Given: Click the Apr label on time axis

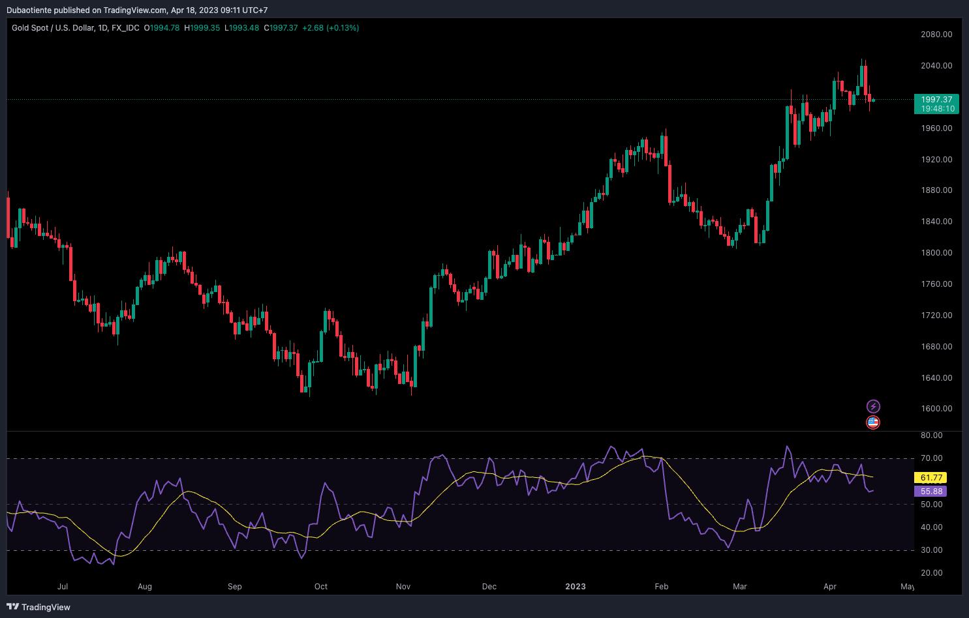Looking at the screenshot, I should [830, 587].
